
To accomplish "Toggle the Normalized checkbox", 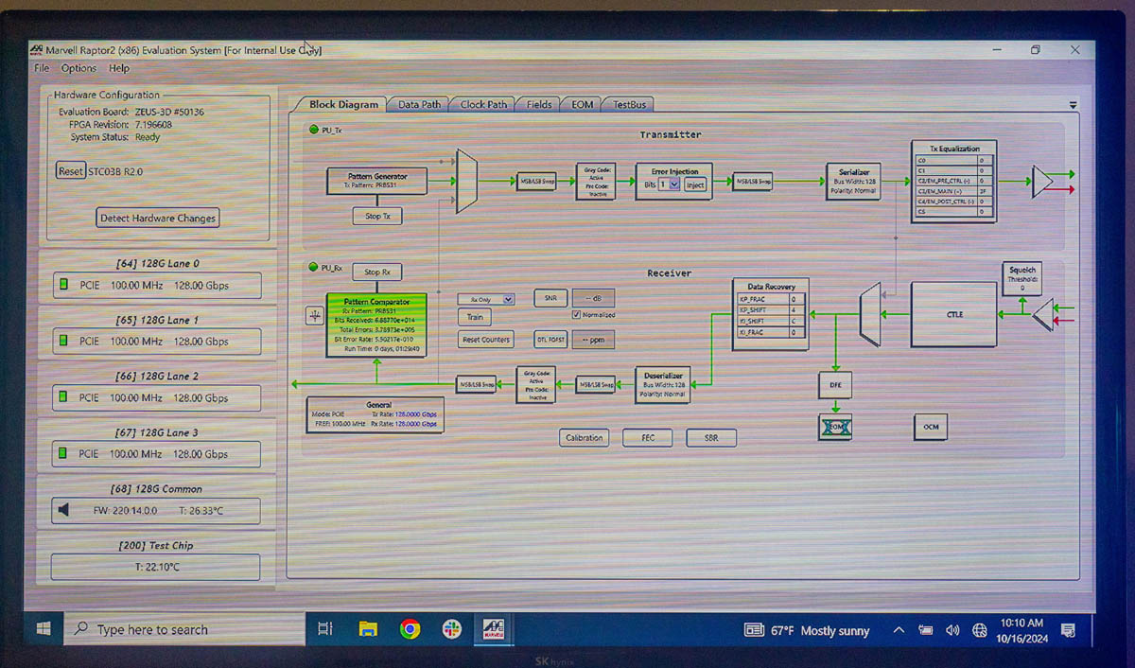I will click(x=576, y=315).
